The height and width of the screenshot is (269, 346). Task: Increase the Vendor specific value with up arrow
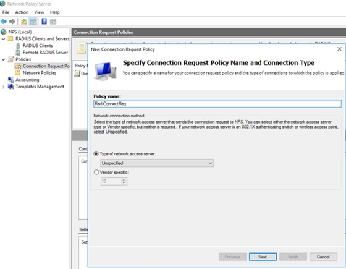124,180
